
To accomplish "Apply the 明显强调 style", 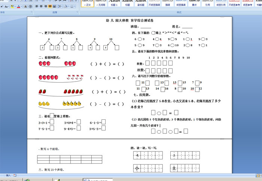I will coord(181,3).
